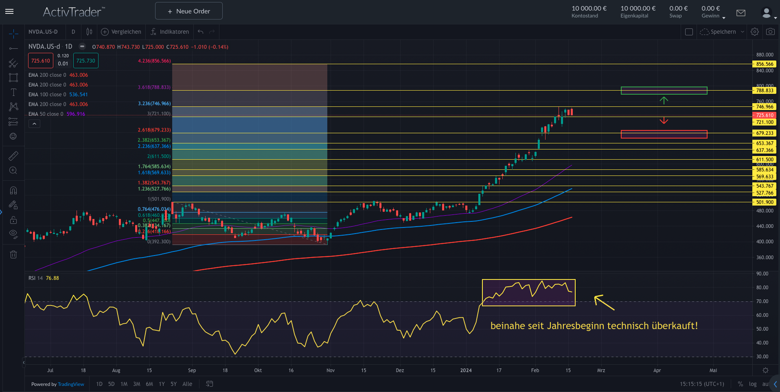Select the text annotation tool

click(x=13, y=92)
